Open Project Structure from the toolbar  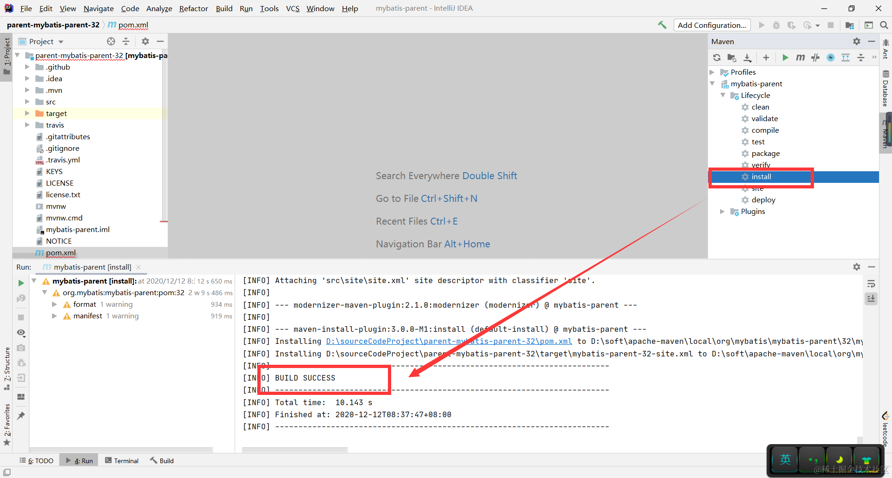coord(850,25)
